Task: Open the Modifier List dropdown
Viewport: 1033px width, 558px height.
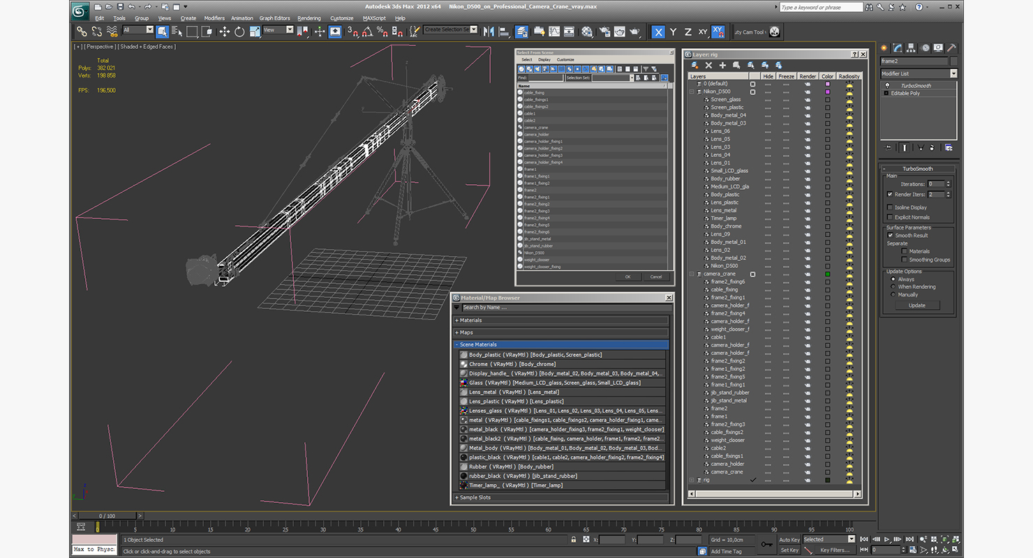Action: click(x=919, y=73)
